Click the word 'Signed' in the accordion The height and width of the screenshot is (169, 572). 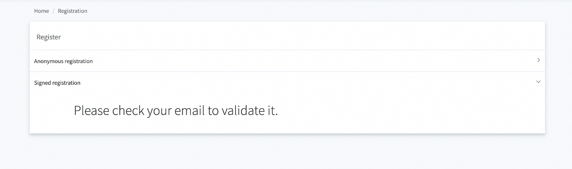[x=42, y=83]
